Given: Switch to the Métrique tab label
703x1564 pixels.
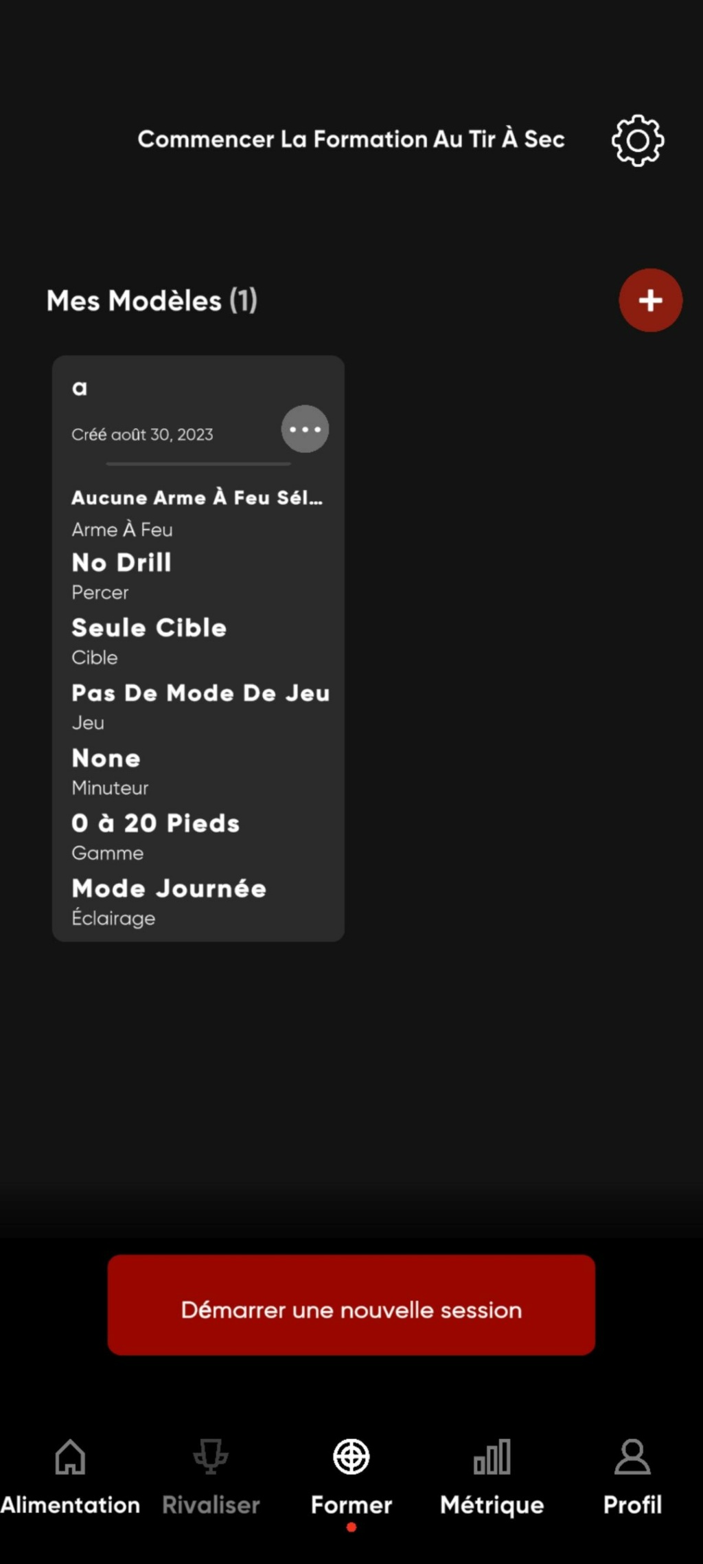Looking at the screenshot, I should (492, 1505).
